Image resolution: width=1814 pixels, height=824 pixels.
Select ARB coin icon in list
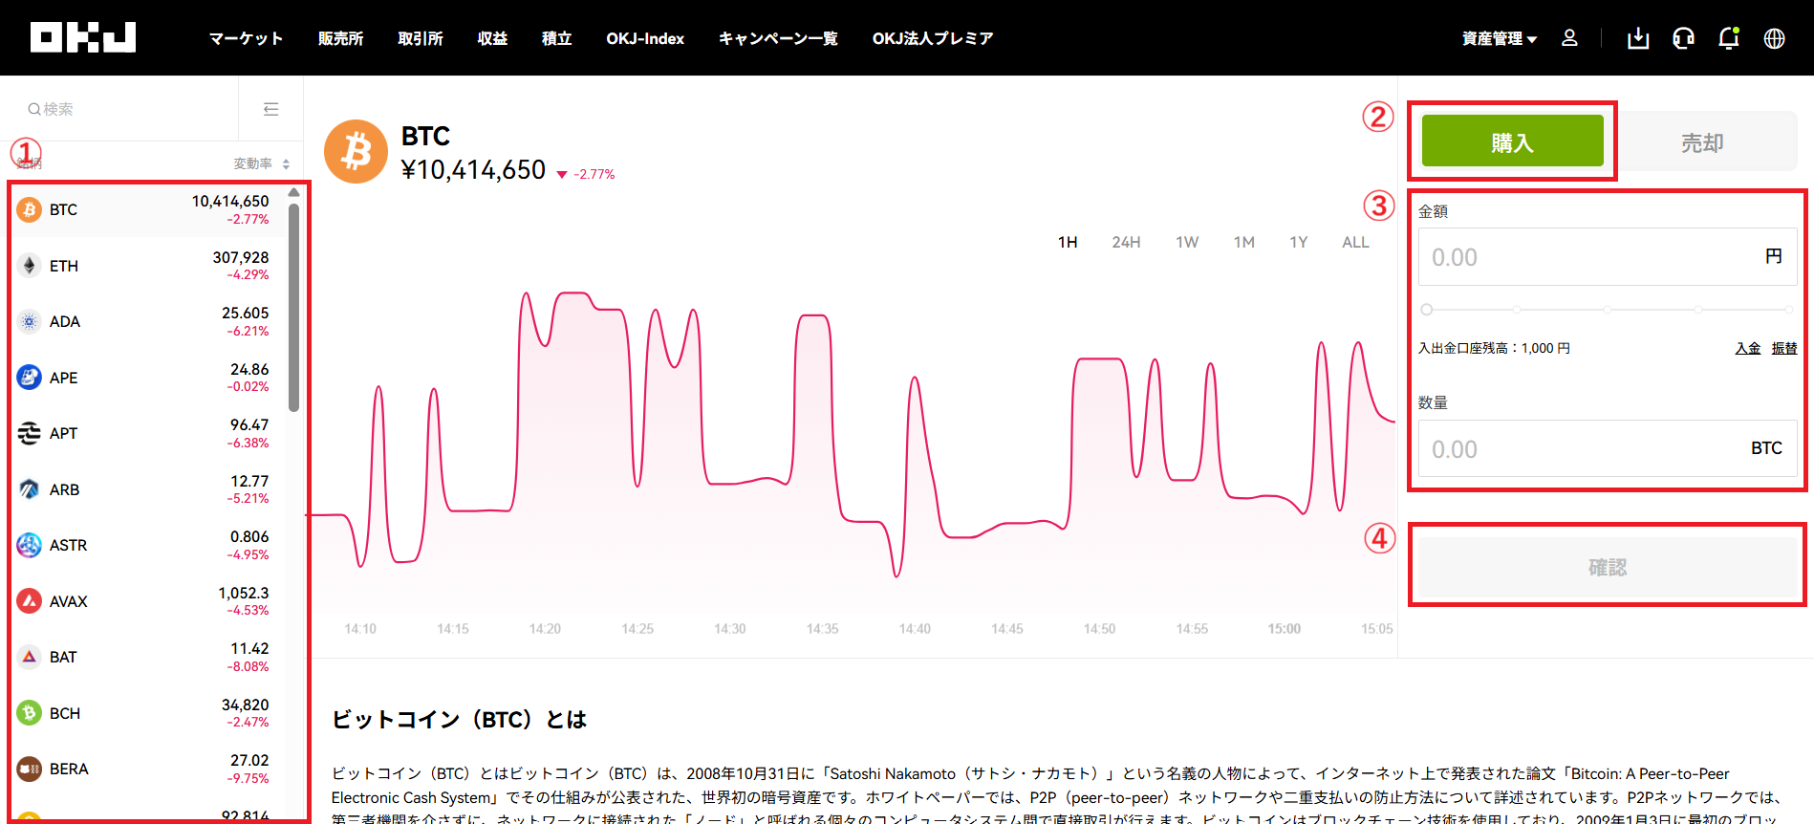29,489
